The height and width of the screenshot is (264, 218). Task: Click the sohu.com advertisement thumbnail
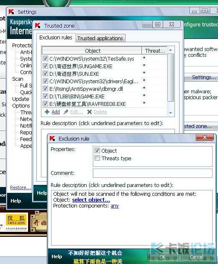[x=16, y=222]
